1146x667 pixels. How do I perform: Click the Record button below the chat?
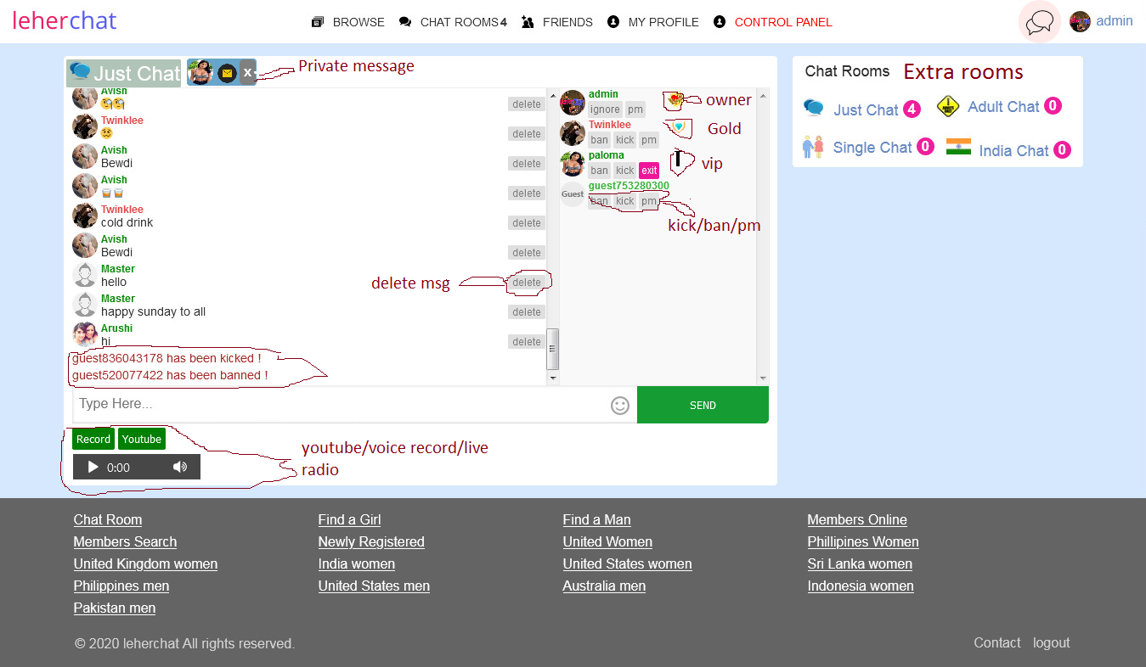coord(93,439)
